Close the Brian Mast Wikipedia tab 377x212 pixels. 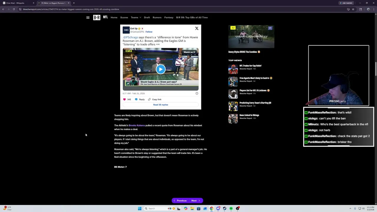34,3
